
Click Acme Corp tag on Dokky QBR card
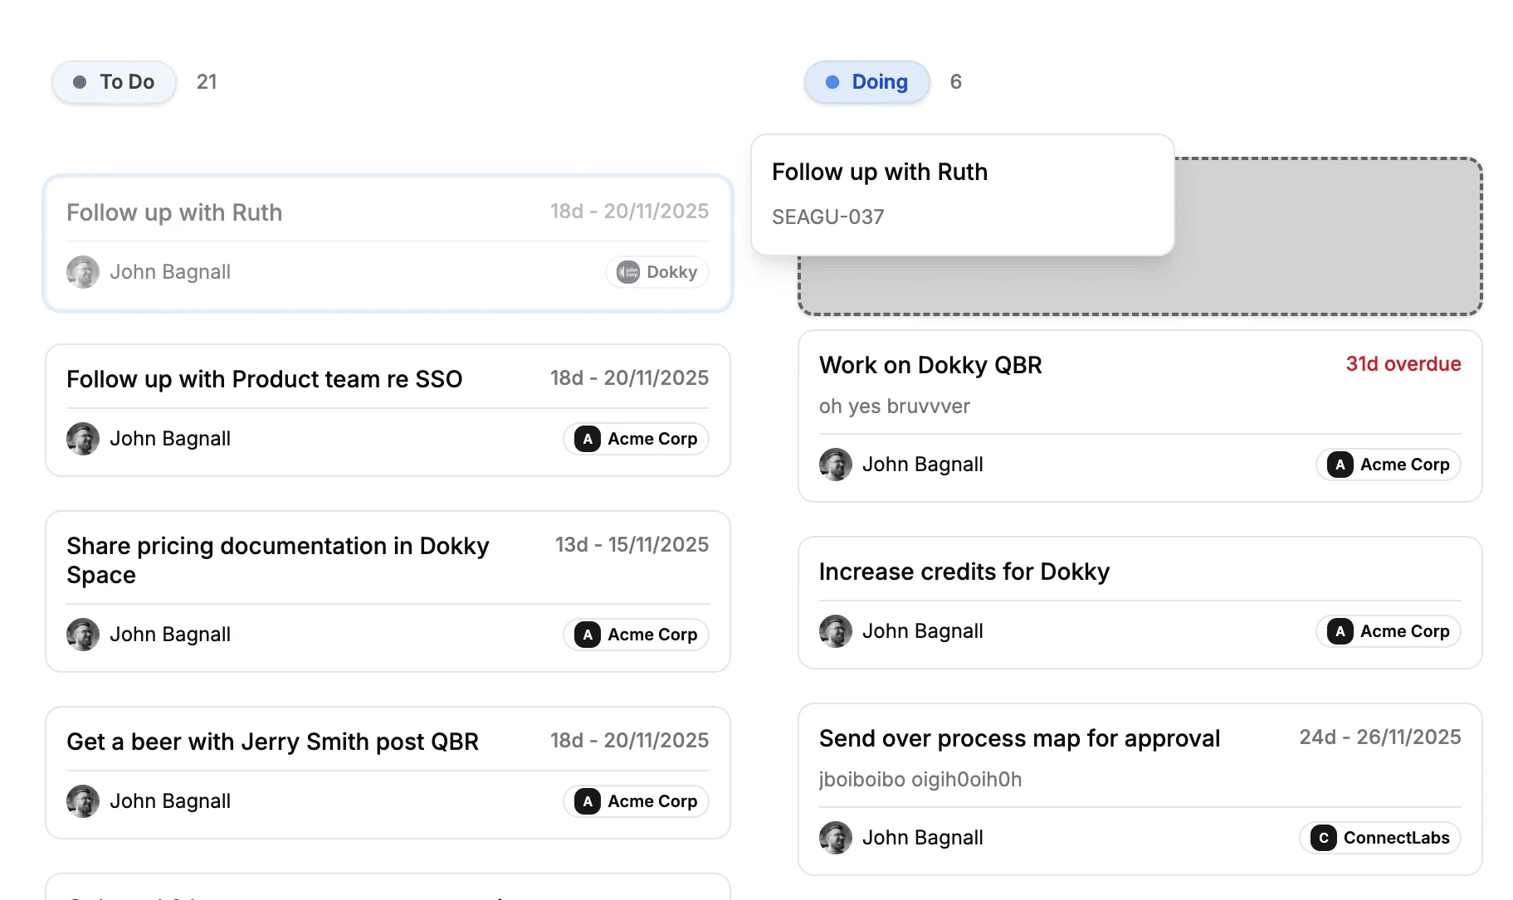(x=1389, y=465)
